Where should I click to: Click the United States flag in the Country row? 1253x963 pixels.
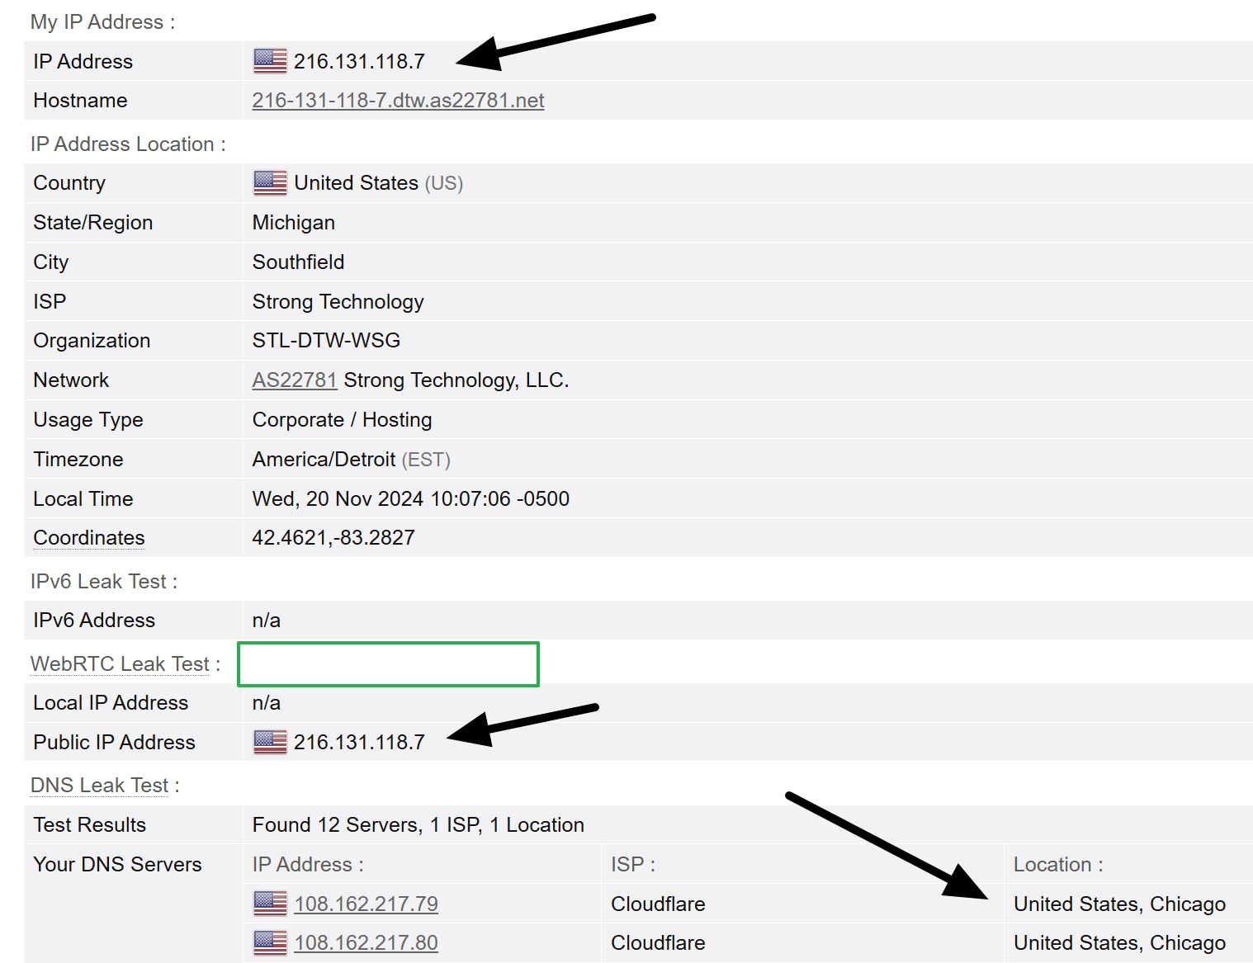[268, 182]
